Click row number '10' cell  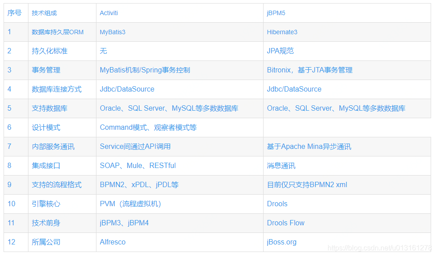16,204
